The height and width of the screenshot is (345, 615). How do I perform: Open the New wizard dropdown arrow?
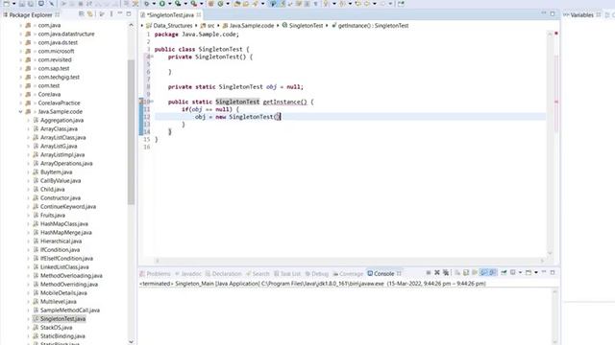13,4
